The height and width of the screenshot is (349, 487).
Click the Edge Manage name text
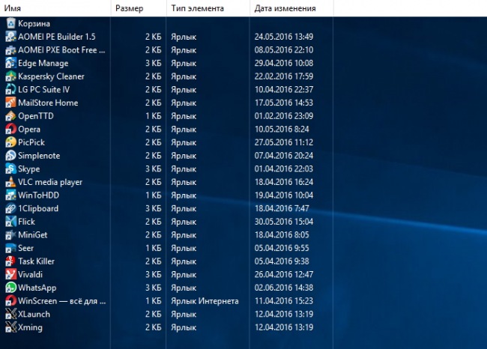coord(43,64)
